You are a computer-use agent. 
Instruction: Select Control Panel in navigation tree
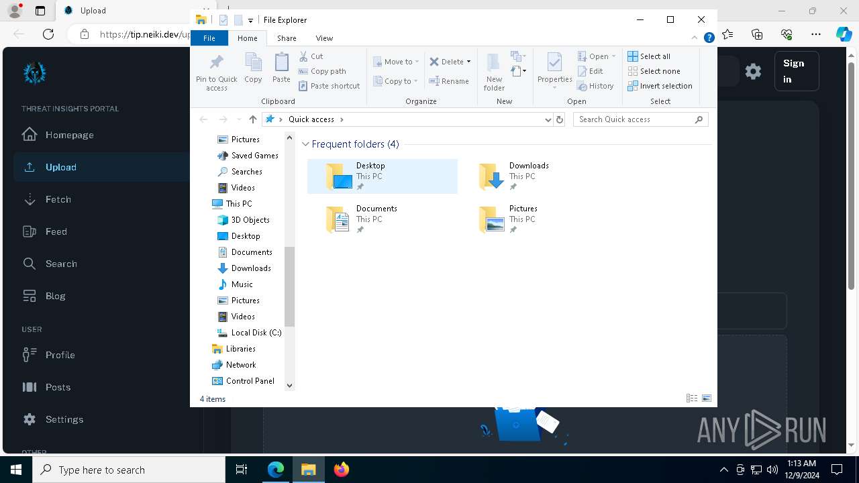(250, 381)
